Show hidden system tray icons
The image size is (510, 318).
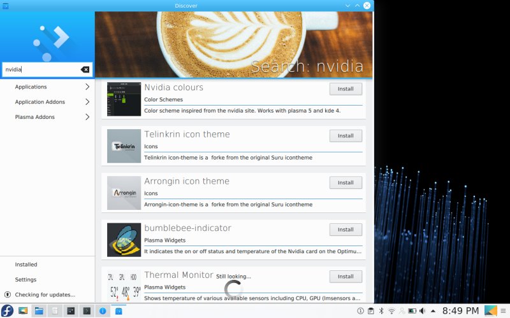[433, 311]
